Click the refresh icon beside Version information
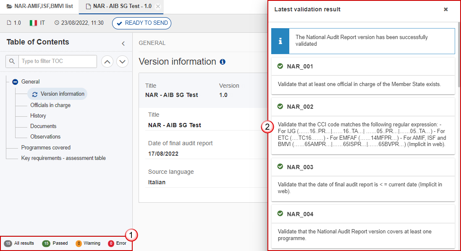 click(x=35, y=94)
